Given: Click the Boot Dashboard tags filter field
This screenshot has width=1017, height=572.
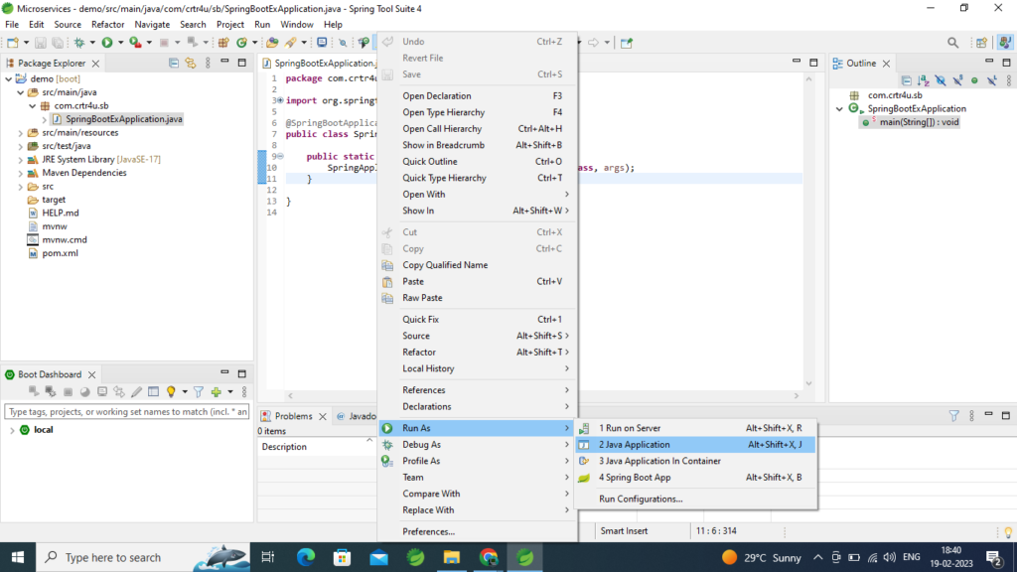Looking at the screenshot, I should (x=126, y=412).
